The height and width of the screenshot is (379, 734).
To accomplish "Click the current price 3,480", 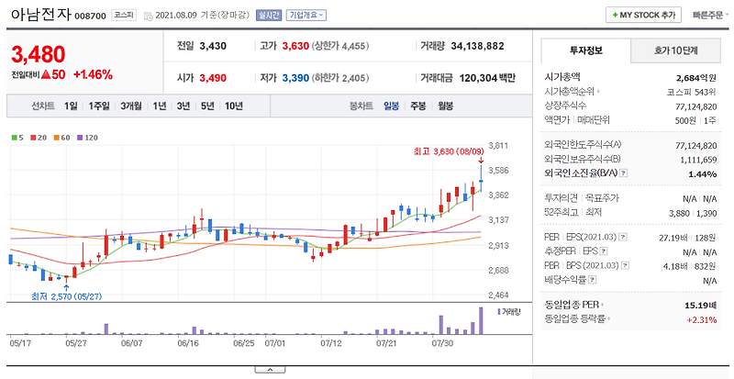I will [38, 54].
